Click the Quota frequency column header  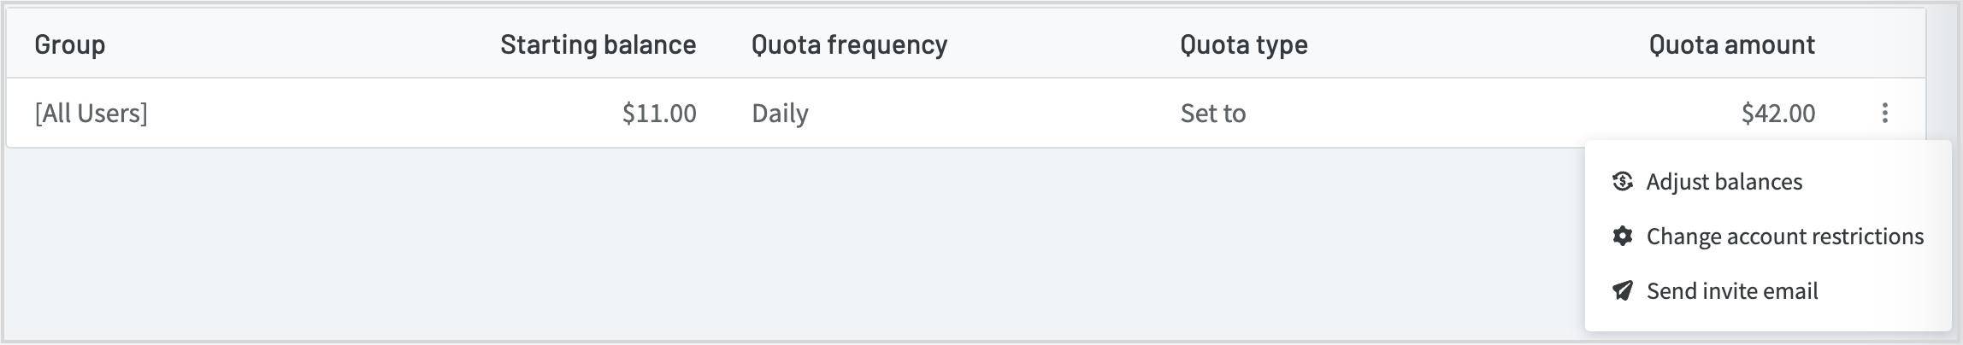pos(849,44)
